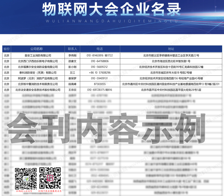The width and height of the screenshot is (224, 196).
Task: Click caption 扫码进入公众号
Action: click(24, 191)
